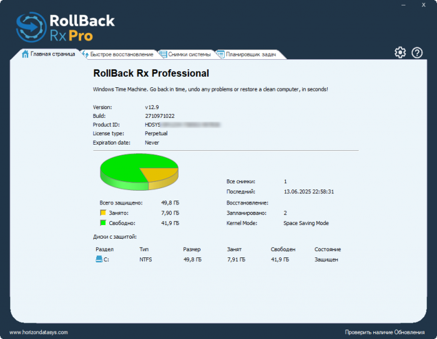Click the scheduler icon on Планировщик задач tab

pos(221,54)
